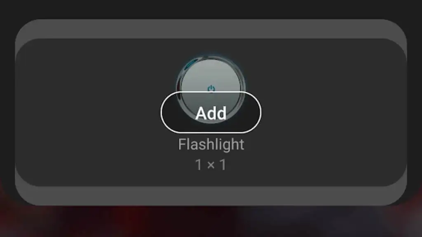
Task: Select the Flashlight widget name label
Action: [x=211, y=144]
